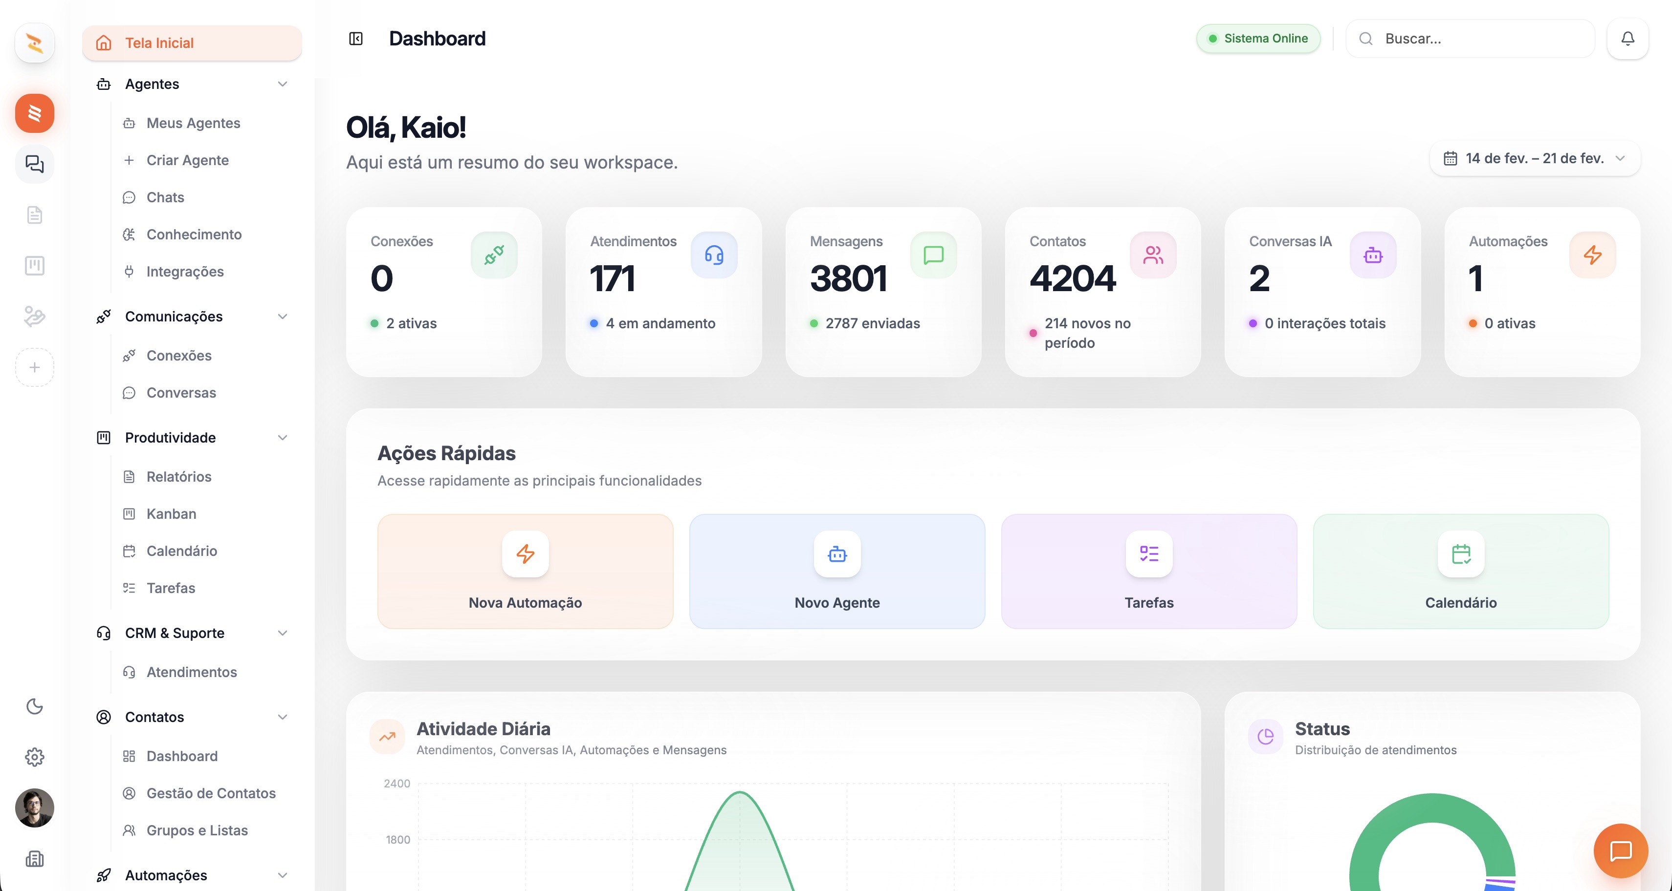Click the chat icon in left rail

coord(34,164)
